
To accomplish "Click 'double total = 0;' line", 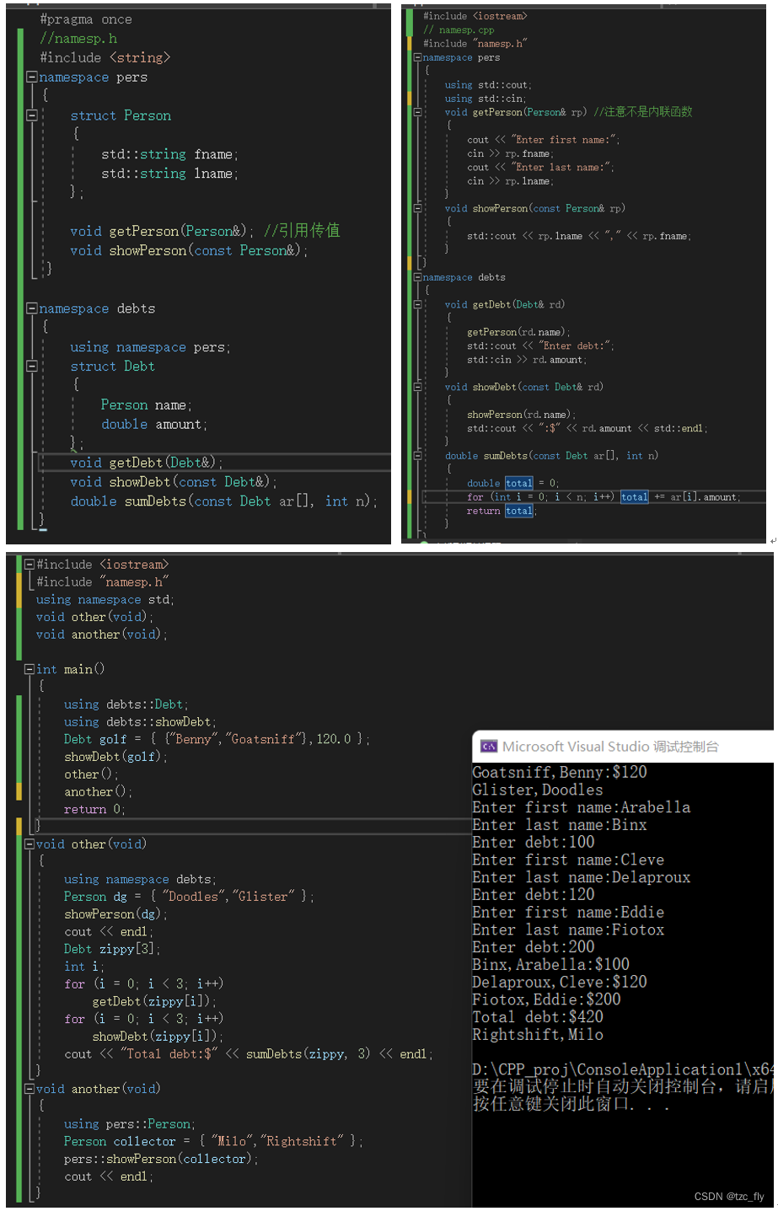I will (512, 484).
